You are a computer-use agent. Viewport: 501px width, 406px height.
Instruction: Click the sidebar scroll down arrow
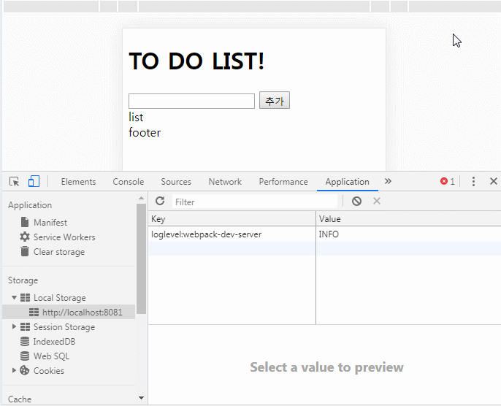click(x=141, y=398)
